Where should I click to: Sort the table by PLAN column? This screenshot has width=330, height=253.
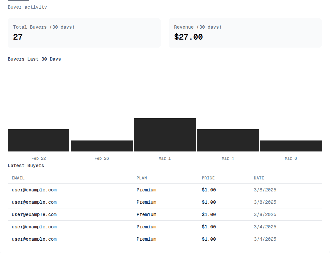click(x=142, y=178)
